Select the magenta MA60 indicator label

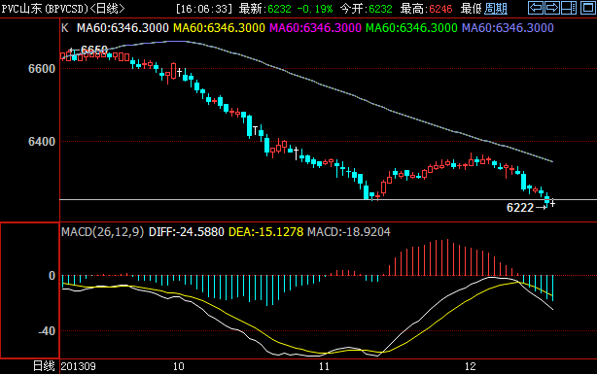pos(315,28)
